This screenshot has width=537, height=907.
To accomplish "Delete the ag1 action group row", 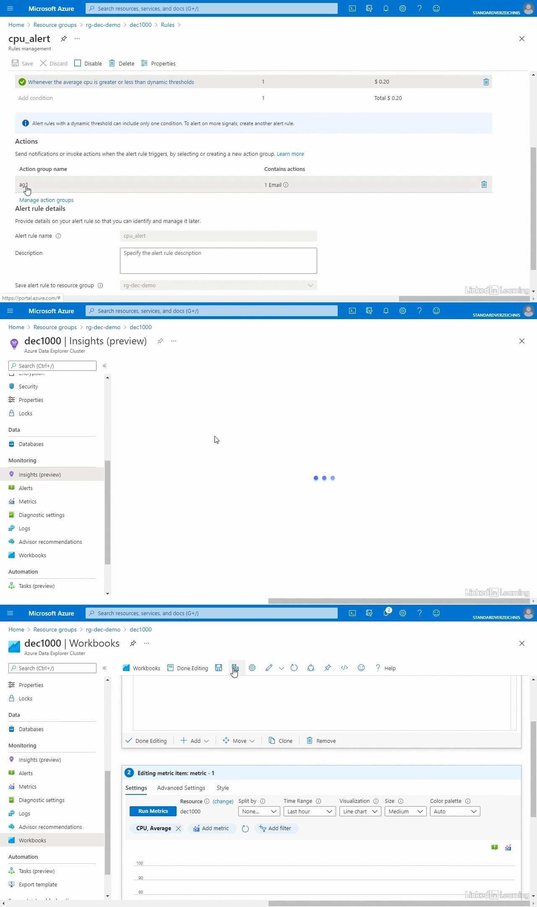I will 484,184.
